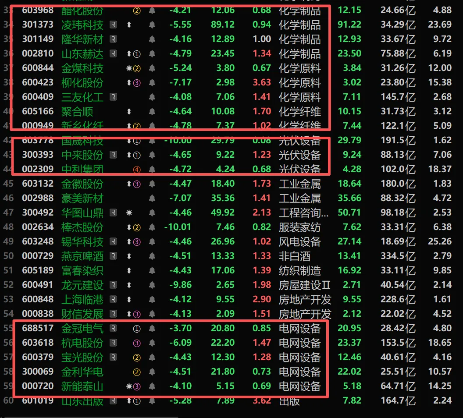
Task: Open stock name 燕京啤酒
Action: coord(82,256)
